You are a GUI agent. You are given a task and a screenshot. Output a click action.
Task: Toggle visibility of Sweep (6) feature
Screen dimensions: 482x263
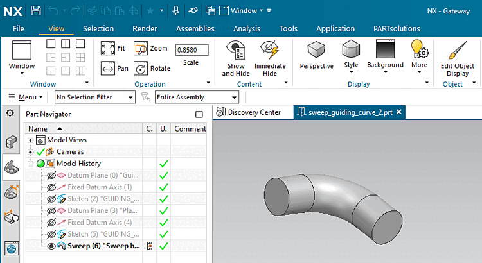[52, 246]
